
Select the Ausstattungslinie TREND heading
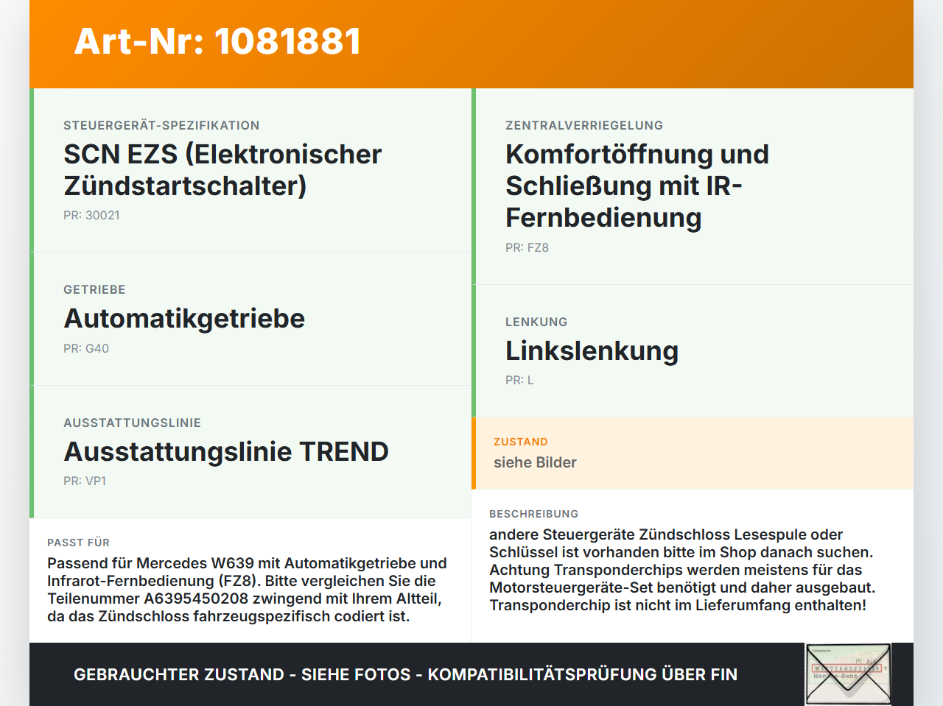click(226, 451)
